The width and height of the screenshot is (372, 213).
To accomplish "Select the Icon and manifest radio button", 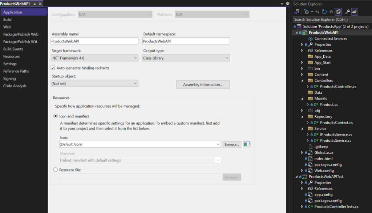I will 55,116.
